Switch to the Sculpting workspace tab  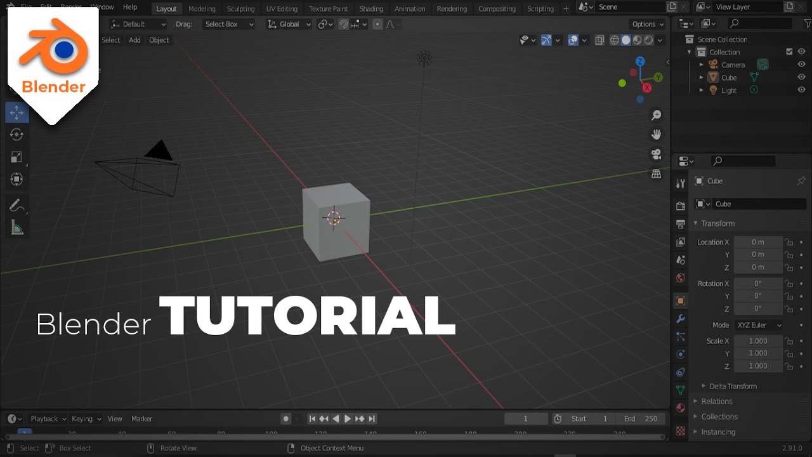click(x=240, y=9)
